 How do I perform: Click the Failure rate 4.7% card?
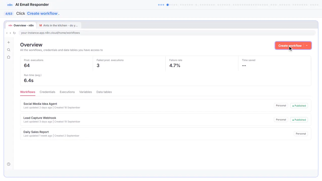coord(202,64)
